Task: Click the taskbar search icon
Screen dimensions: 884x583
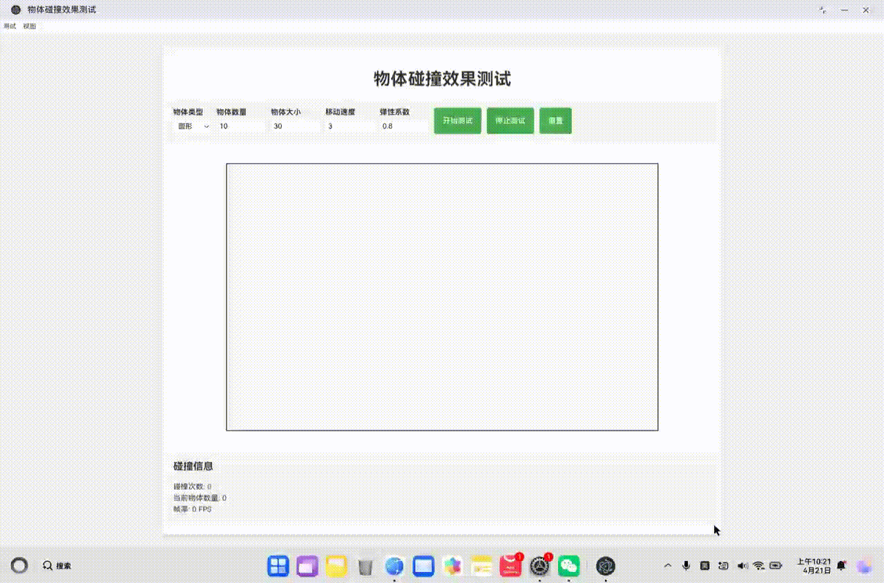Action: coord(47,565)
